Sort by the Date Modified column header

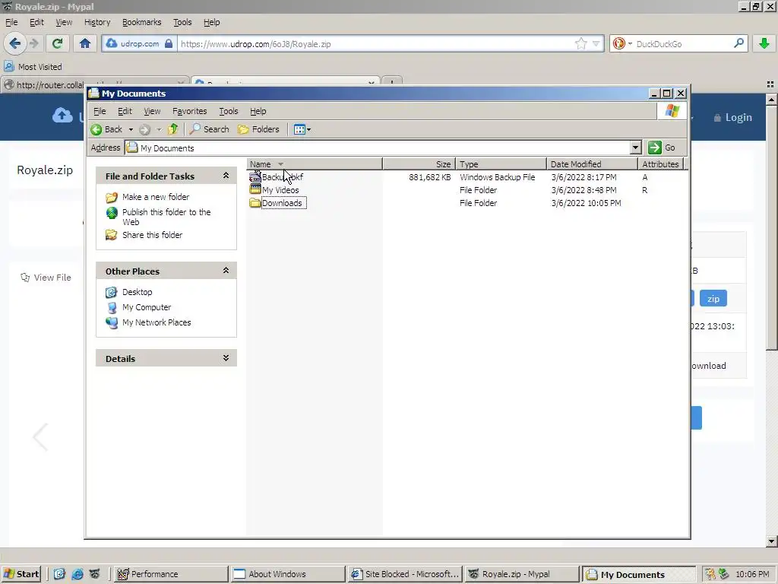pos(593,164)
